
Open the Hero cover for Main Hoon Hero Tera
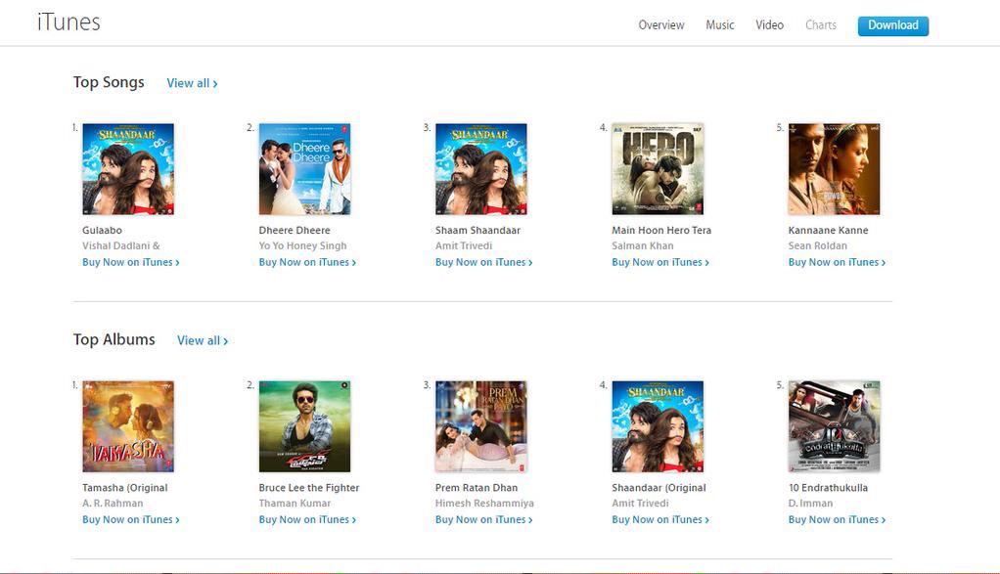coord(658,169)
